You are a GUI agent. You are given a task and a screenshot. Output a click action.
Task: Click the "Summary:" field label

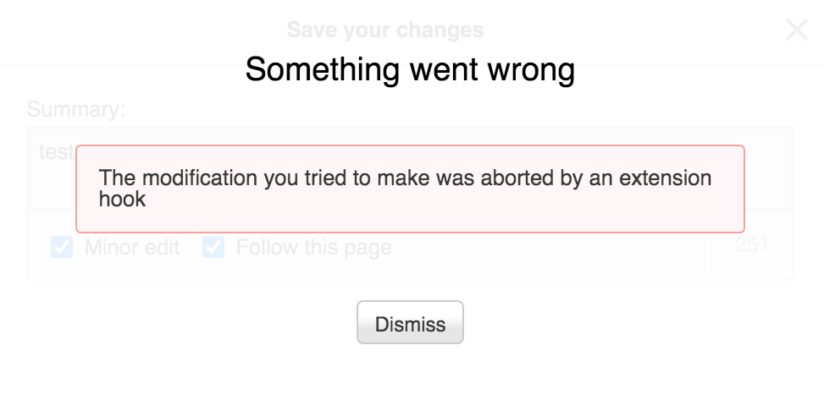point(76,109)
